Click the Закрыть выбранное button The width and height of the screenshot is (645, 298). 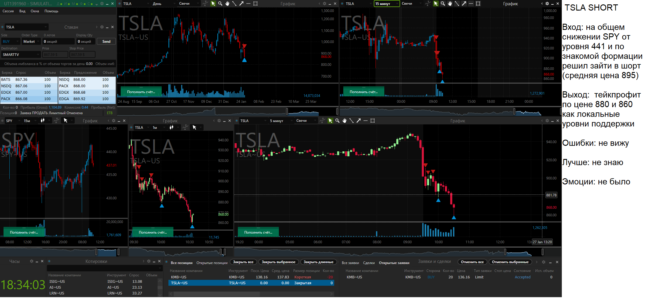tap(278, 262)
